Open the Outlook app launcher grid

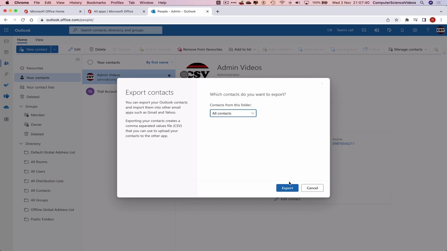click(x=6, y=30)
